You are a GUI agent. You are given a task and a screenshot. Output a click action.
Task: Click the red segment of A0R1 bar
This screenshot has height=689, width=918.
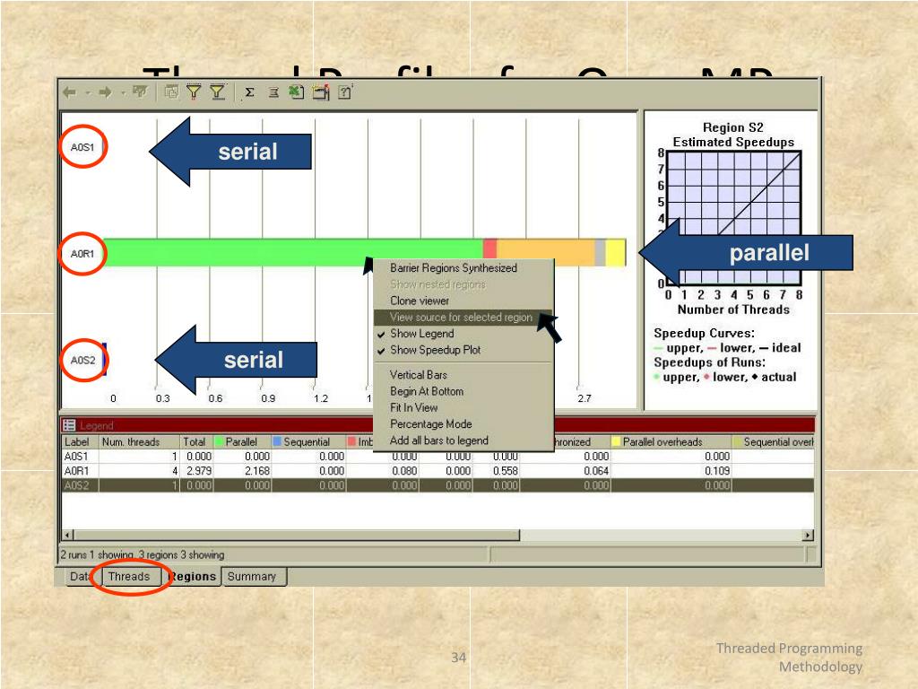(x=490, y=249)
